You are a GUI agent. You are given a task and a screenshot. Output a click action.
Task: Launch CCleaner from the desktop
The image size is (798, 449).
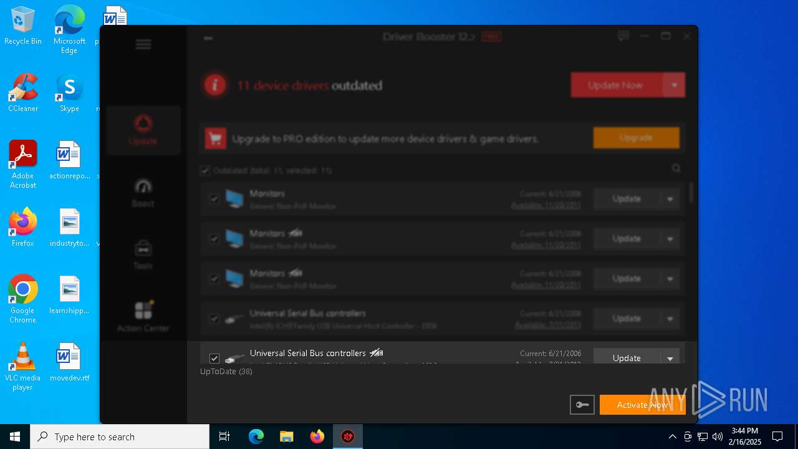tap(23, 92)
